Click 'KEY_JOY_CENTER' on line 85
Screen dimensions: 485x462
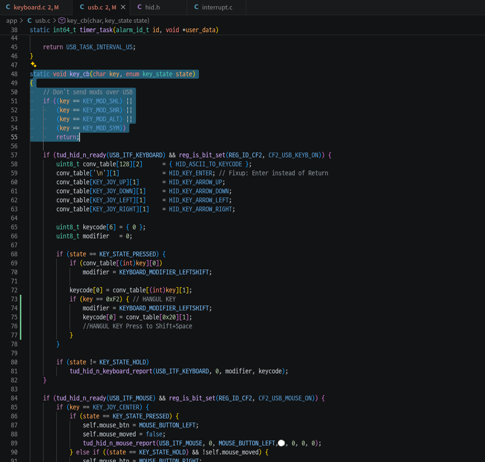pyautogui.click(x=116, y=407)
